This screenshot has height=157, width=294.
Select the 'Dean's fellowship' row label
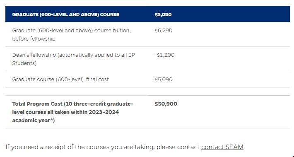34,55
